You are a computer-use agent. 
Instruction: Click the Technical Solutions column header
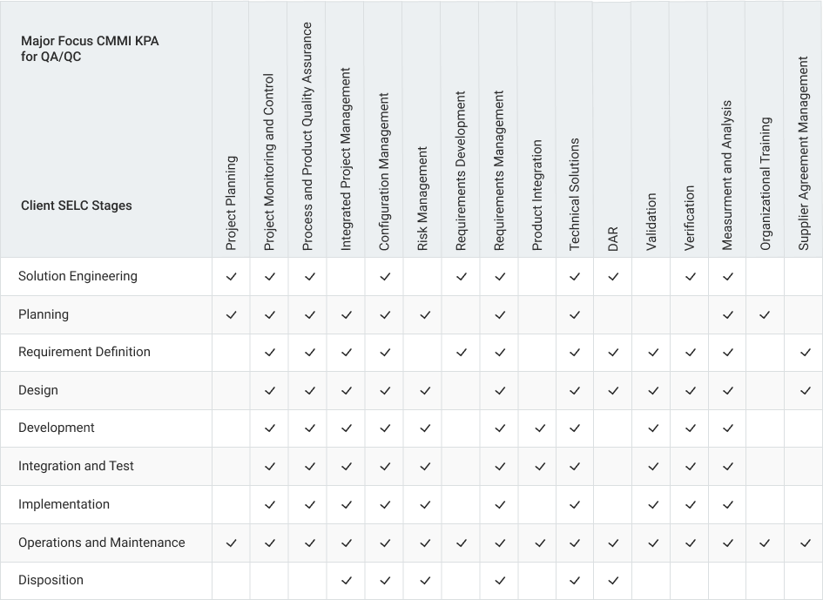tap(575, 195)
